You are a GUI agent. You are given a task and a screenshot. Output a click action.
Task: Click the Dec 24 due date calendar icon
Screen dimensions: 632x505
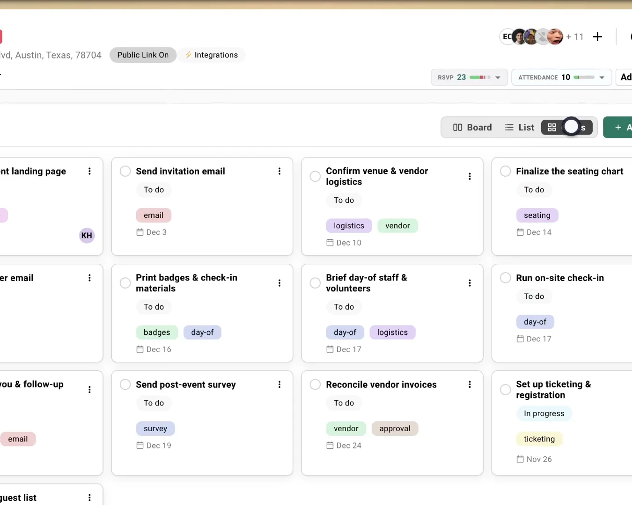[330, 446]
